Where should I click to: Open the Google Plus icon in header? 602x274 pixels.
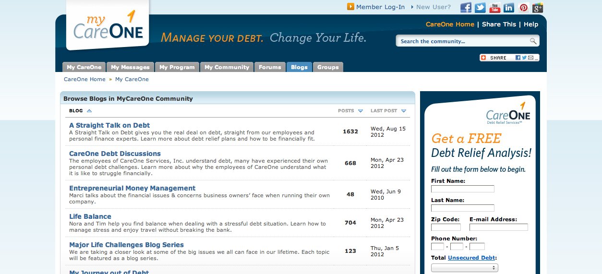click(x=538, y=8)
